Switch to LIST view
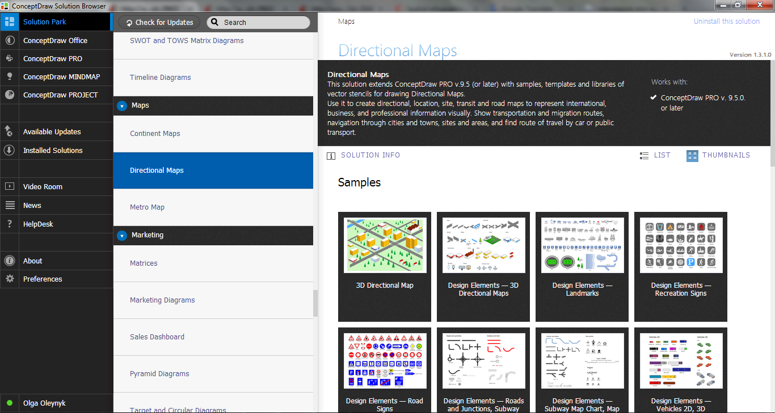 point(662,155)
